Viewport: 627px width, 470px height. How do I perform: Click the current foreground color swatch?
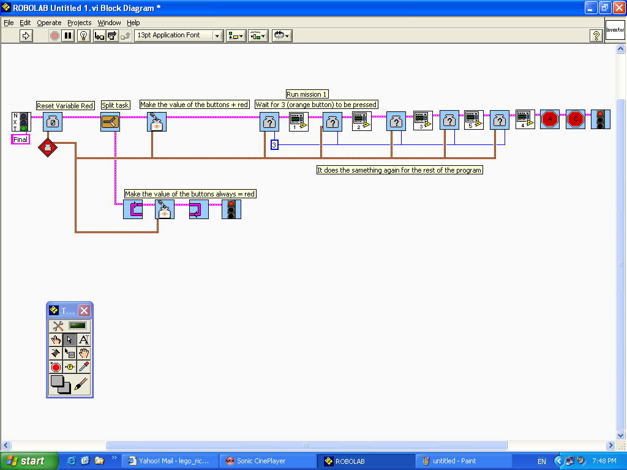56,379
